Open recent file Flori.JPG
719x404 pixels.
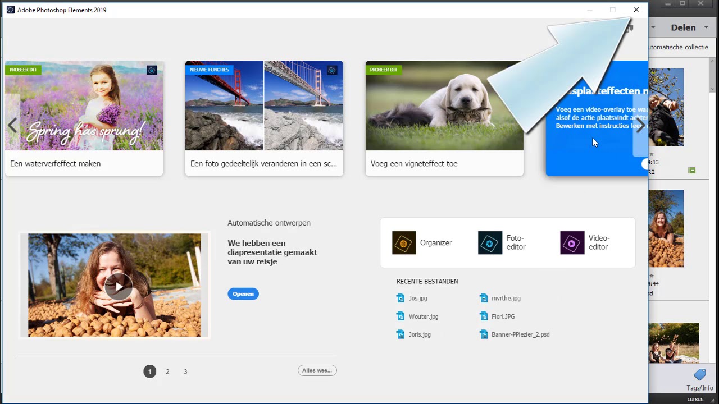tap(497, 316)
